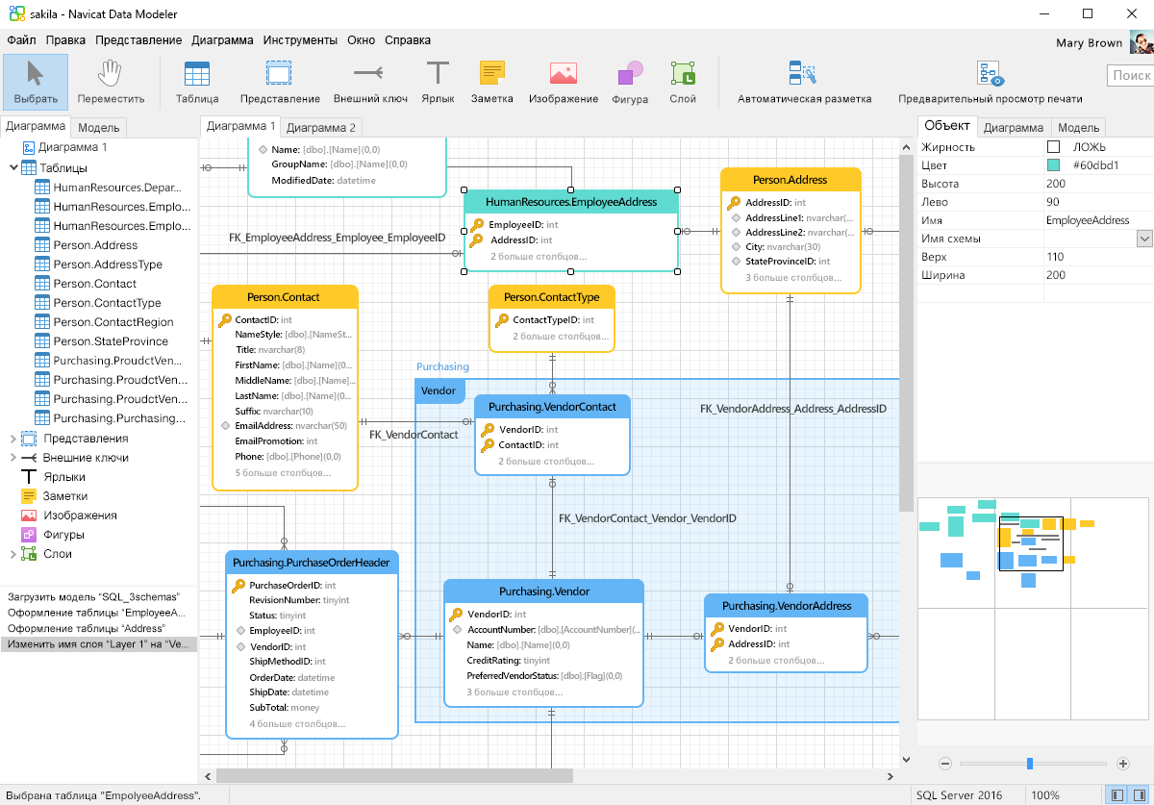Select Person.Address in the tables tree

95,245
